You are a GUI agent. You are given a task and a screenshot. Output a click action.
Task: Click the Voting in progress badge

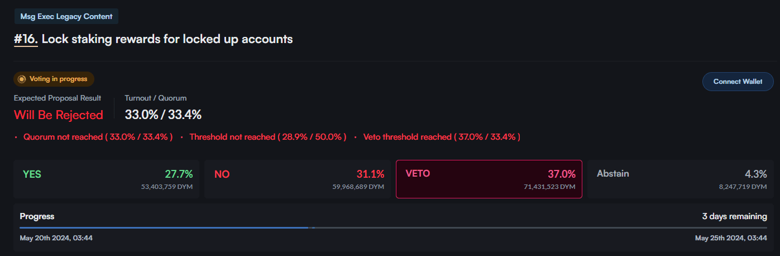pyautogui.click(x=54, y=79)
